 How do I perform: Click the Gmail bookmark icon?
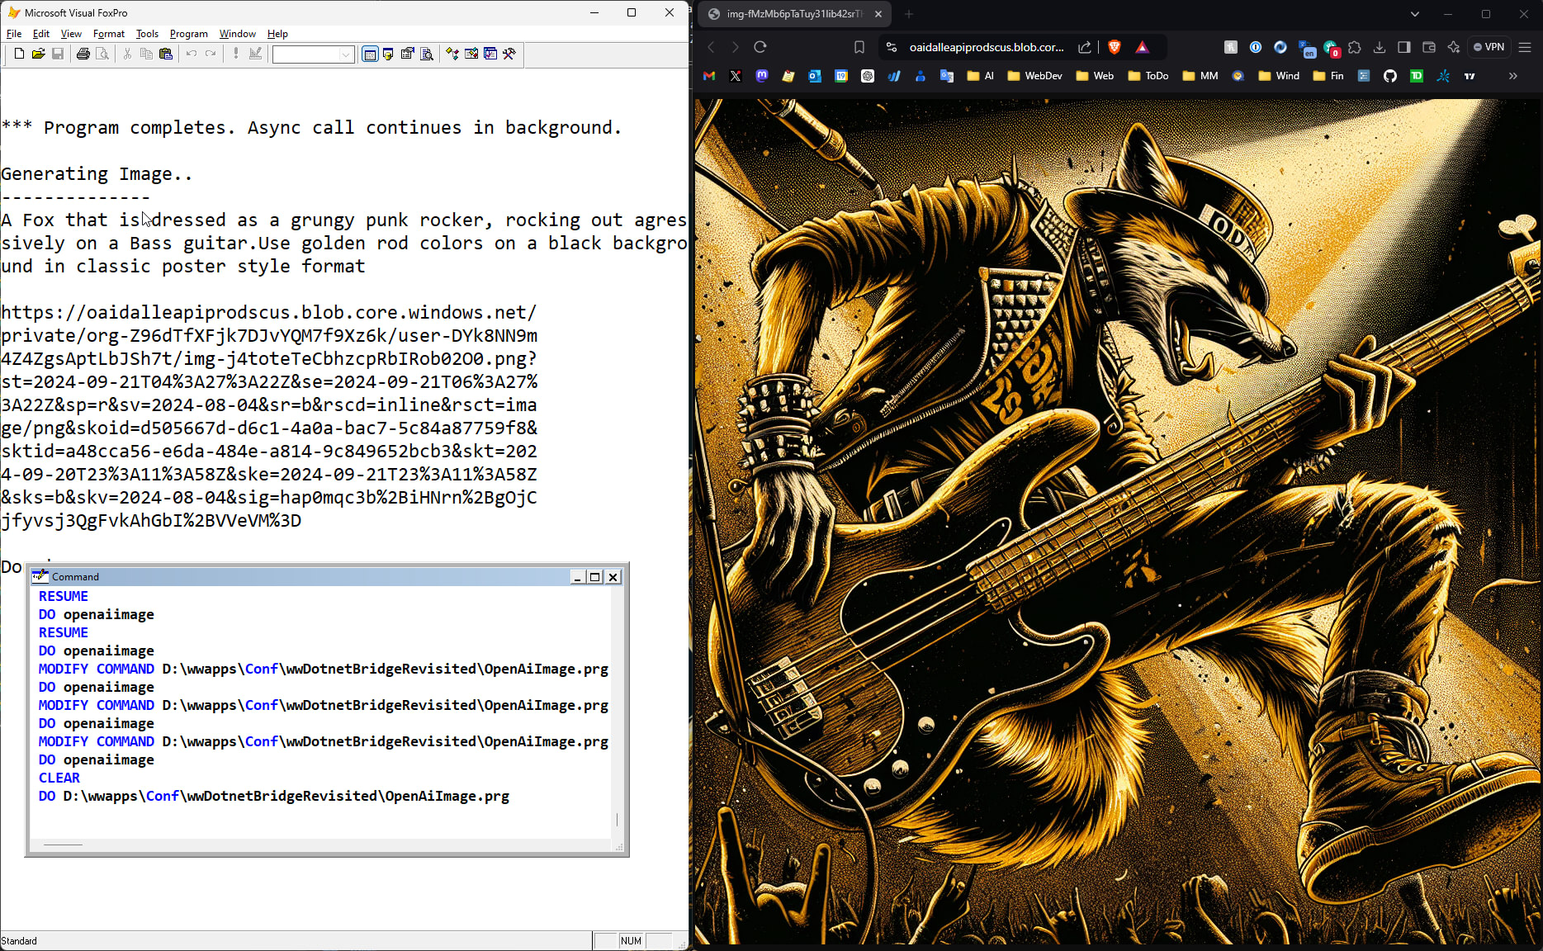pos(709,76)
